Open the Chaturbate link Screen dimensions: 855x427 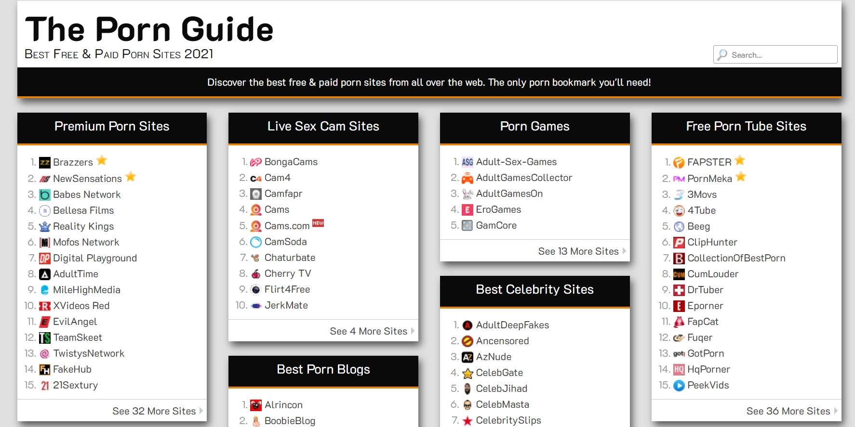click(x=290, y=258)
